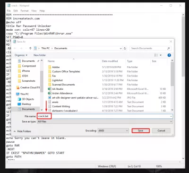Open the File name dropdown arrow
The width and height of the screenshot is (189, 173).
click(x=171, y=116)
